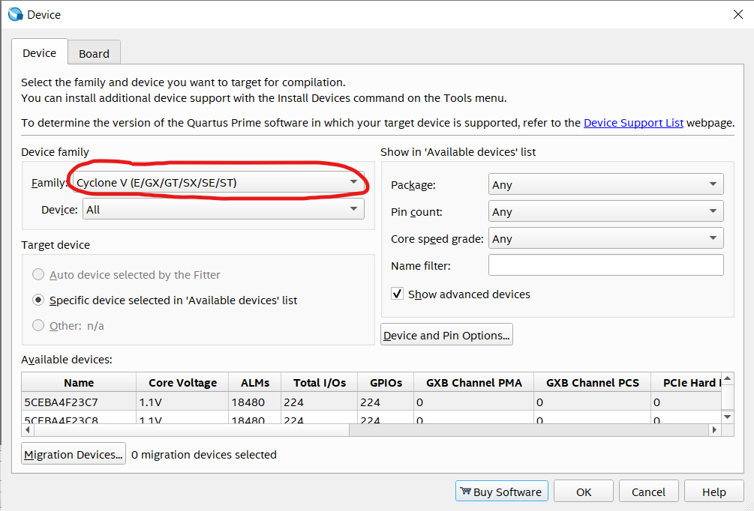The width and height of the screenshot is (754, 511).
Task: Confirm with the OK button
Action: (x=583, y=492)
